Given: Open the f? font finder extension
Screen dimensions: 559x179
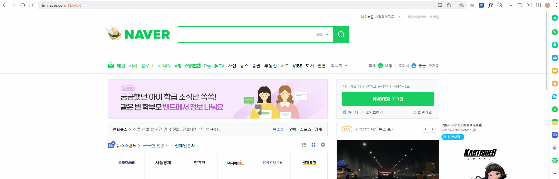Looking at the screenshot, I should (x=490, y=5).
